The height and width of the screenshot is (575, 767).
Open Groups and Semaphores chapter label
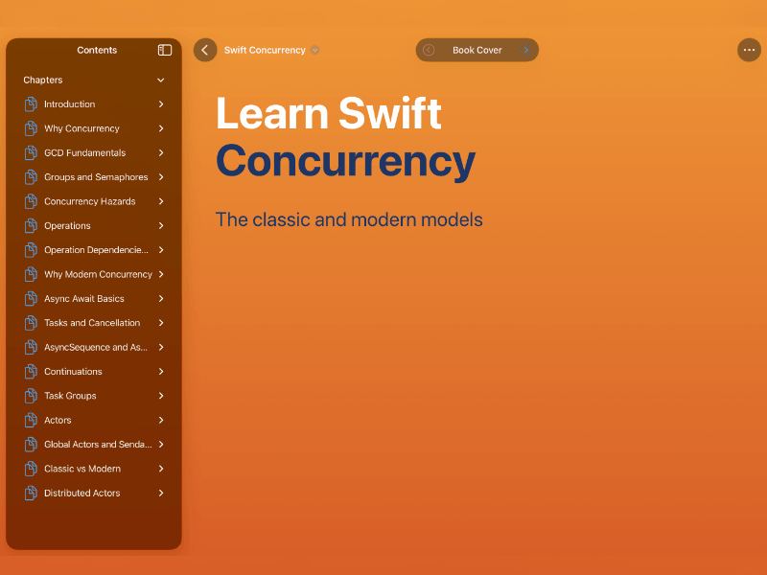[96, 177]
